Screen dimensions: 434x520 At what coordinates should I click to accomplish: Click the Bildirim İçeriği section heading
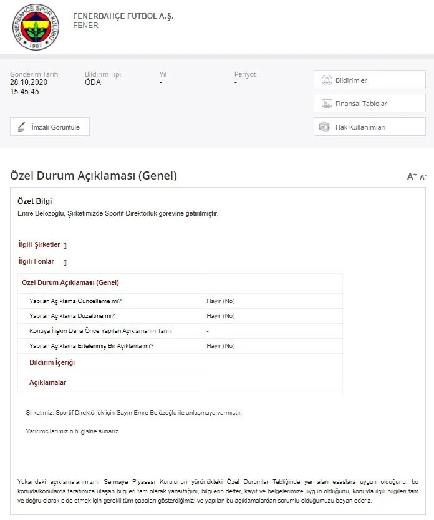(52, 362)
